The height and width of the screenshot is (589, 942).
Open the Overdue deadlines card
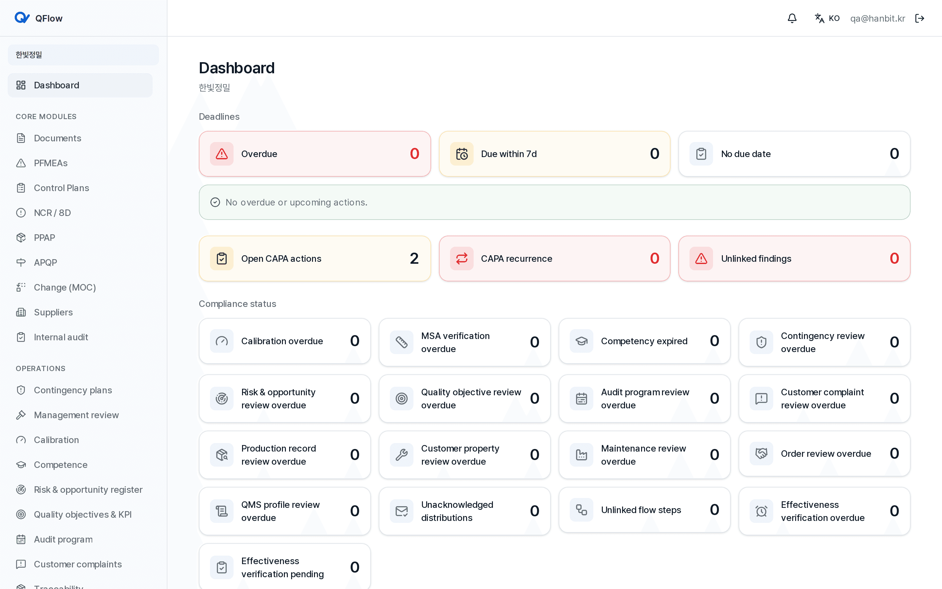(315, 154)
